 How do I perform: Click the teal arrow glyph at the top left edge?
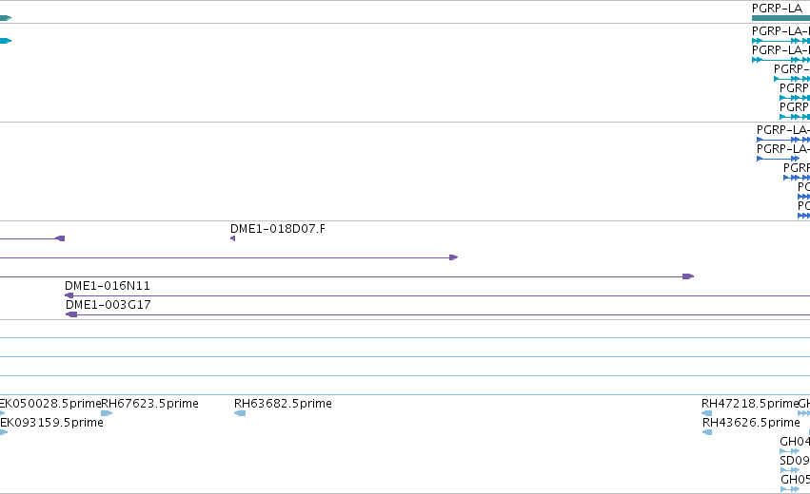click(5, 18)
